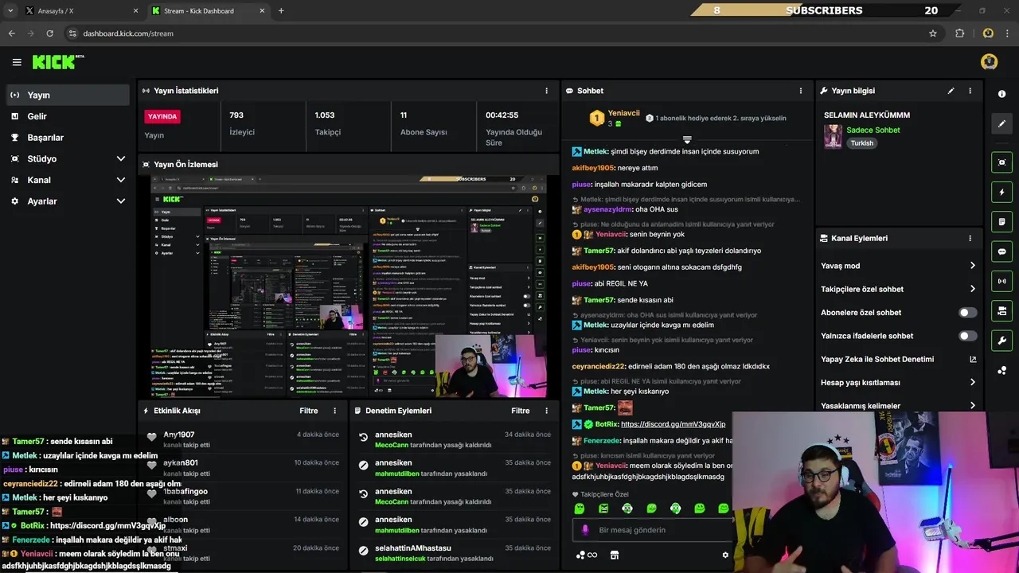1019x573 pixels.
Task: Open the Denetim Eylemleri three-dot menu
Action: coord(546,411)
